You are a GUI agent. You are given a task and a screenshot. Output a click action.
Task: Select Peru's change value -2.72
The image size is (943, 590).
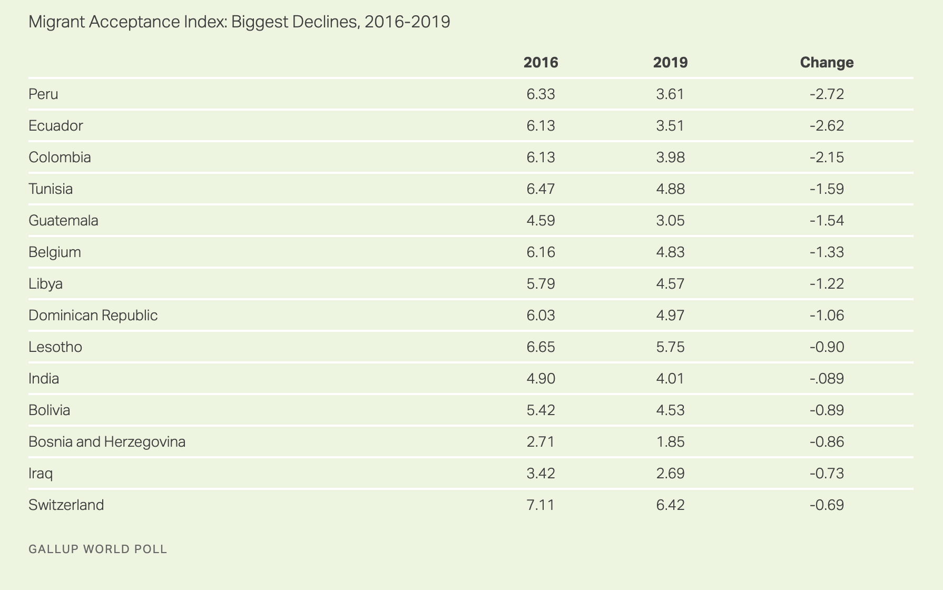827,94
